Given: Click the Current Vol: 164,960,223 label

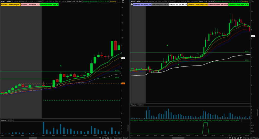Looking at the screenshot, I should 178,4.
